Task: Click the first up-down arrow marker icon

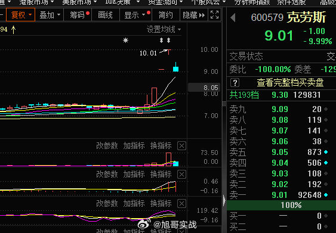Action: (x=161, y=41)
